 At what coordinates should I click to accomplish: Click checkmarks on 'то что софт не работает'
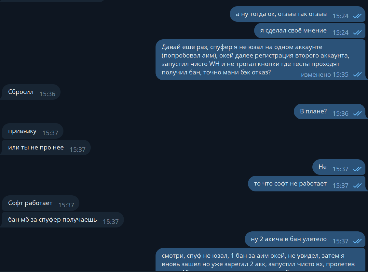pyautogui.click(x=357, y=186)
